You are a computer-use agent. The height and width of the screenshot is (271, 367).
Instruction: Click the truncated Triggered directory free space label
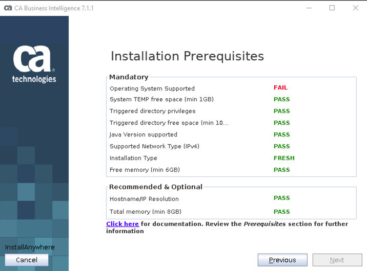(169, 123)
